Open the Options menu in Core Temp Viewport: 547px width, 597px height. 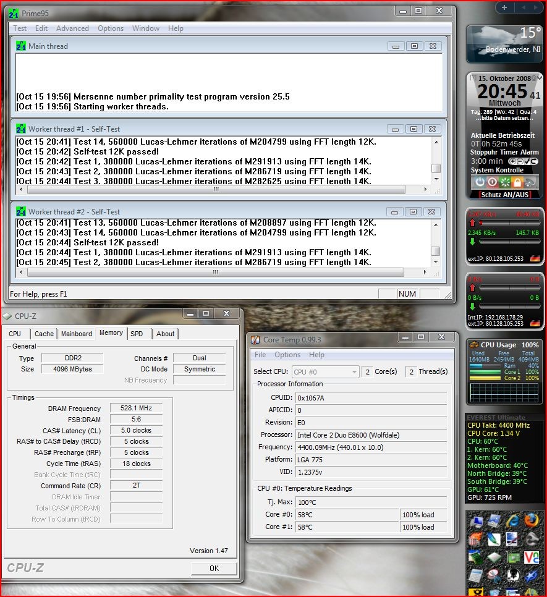pos(287,355)
